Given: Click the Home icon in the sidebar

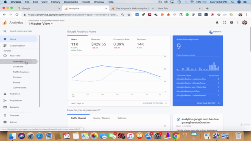Looking at the screenshot, I should coord(5,39).
